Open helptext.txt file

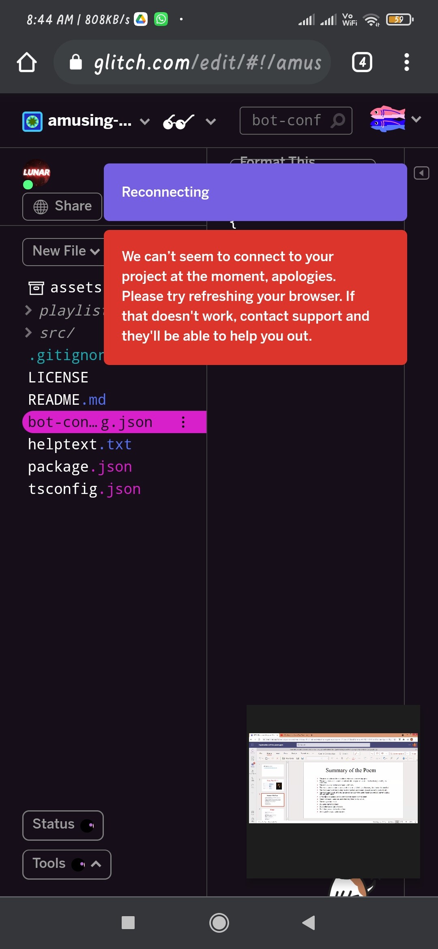[80, 444]
